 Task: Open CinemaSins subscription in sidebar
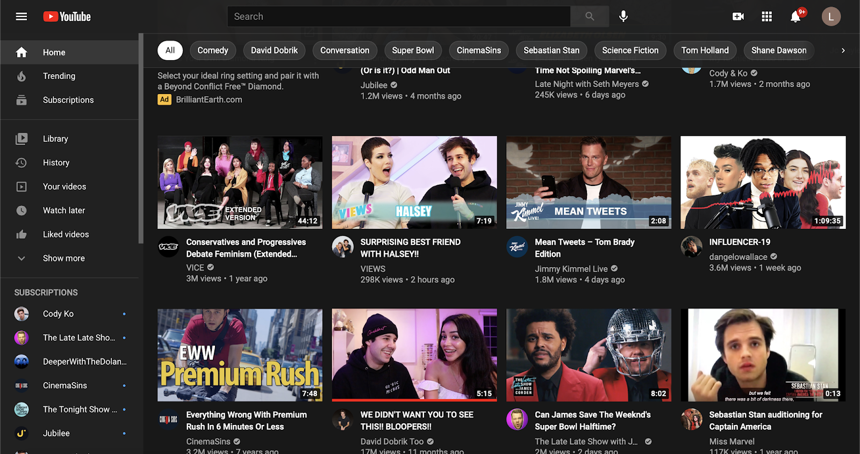(69, 386)
